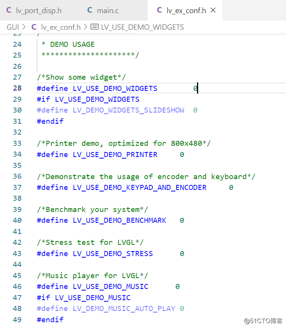Click the 0 value of LV_USE_DEMO_BENCHMARK

pos(182,220)
